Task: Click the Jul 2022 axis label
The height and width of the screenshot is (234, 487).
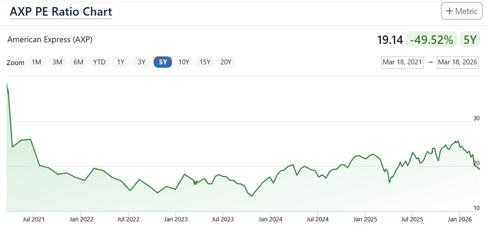Action: tap(128, 219)
